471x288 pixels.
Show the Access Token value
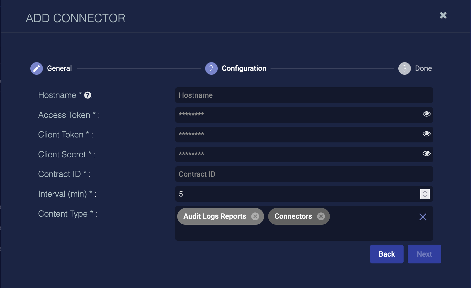click(x=426, y=114)
